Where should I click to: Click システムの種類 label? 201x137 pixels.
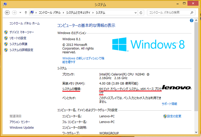click(72, 89)
